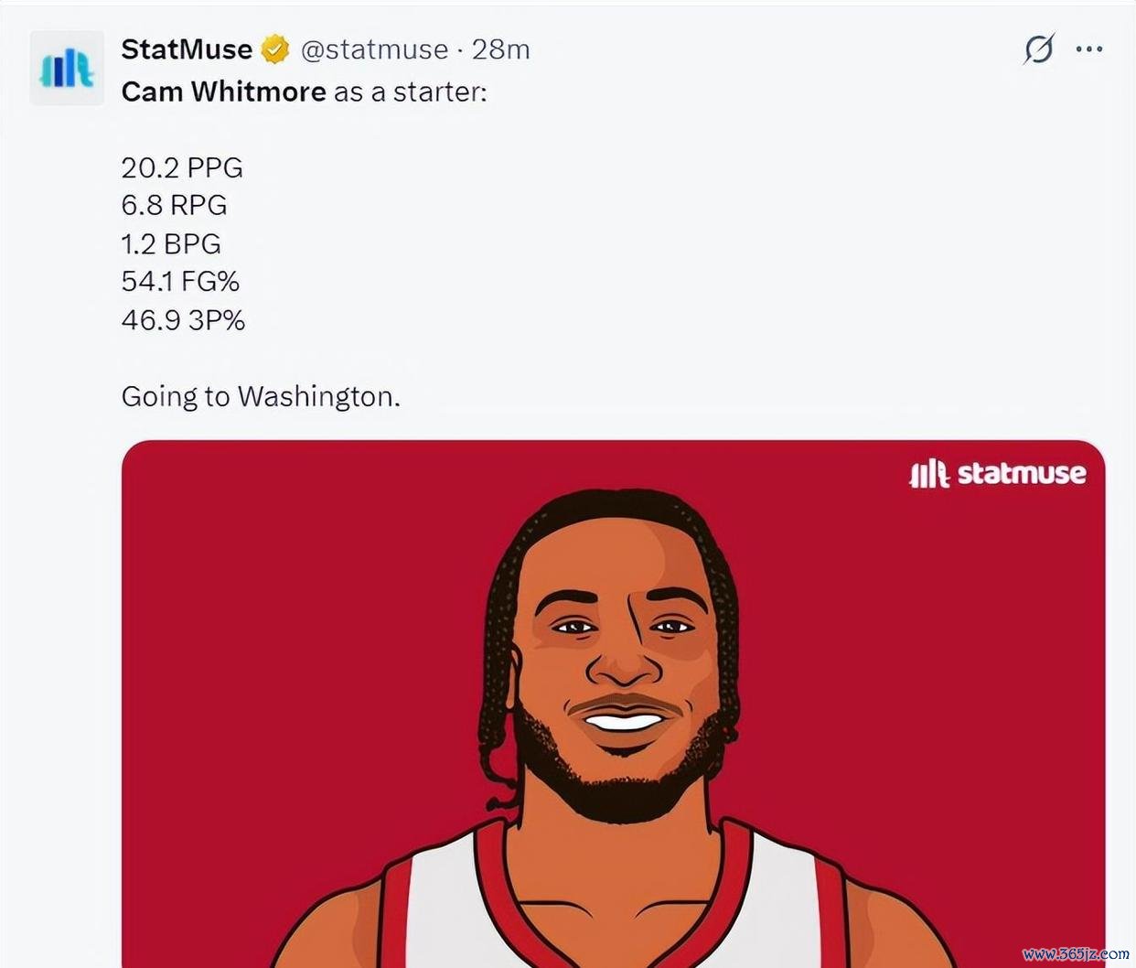The height and width of the screenshot is (968, 1136).
Task: Open the StatMuse display name link
Action: [187, 48]
